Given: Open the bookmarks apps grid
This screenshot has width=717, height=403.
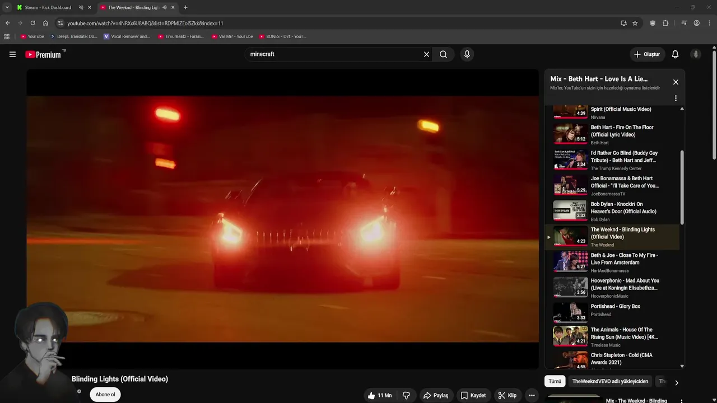Looking at the screenshot, I should tap(7, 36).
